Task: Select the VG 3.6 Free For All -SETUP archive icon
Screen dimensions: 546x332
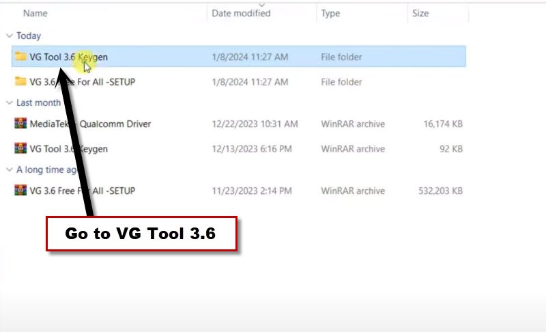Action: click(20, 190)
